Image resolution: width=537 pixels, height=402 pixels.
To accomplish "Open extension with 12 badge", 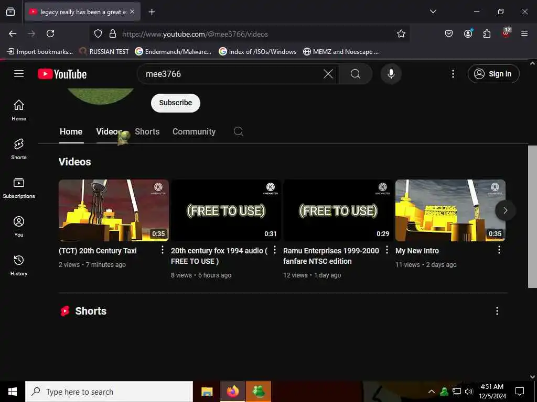I will point(506,32).
